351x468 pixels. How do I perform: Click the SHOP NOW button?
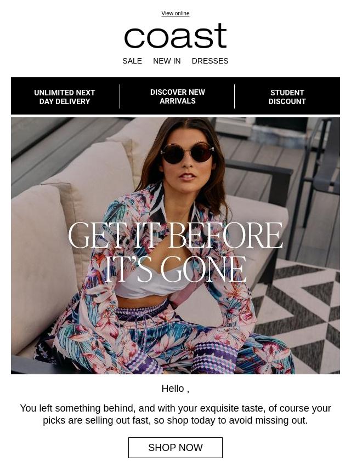(x=175, y=448)
